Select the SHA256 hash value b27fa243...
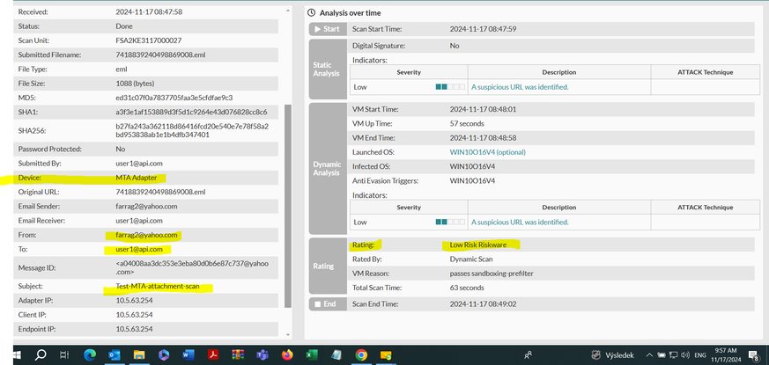The width and height of the screenshot is (769, 365). click(x=192, y=130)
